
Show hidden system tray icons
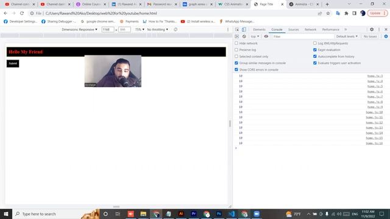click(x=308, y=214)
